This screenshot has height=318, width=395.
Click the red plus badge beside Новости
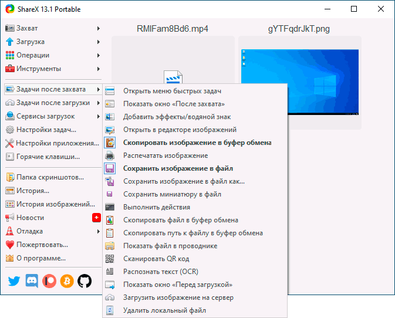[x=96, y=218]
